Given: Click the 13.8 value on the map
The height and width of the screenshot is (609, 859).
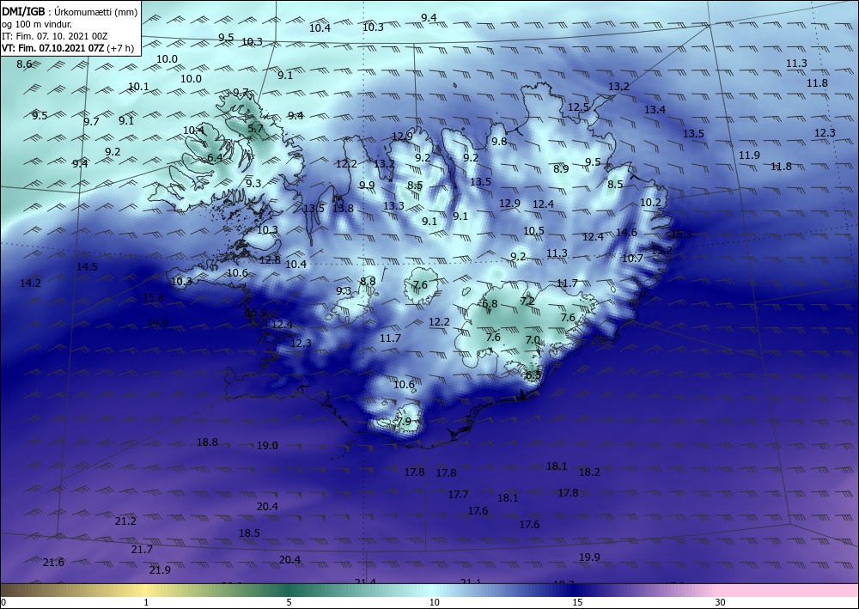Looking at the screenshot, I should [x=343, y=208].
